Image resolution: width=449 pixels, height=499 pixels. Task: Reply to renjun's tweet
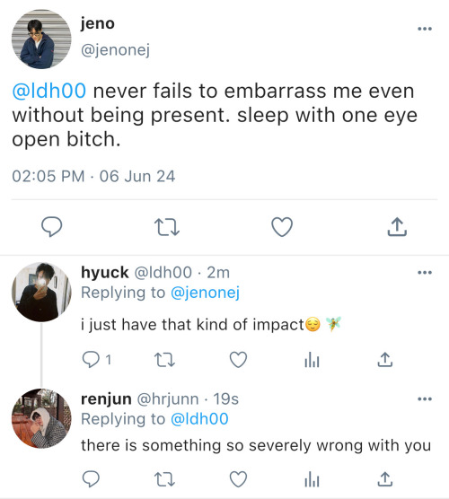point(91,479)
